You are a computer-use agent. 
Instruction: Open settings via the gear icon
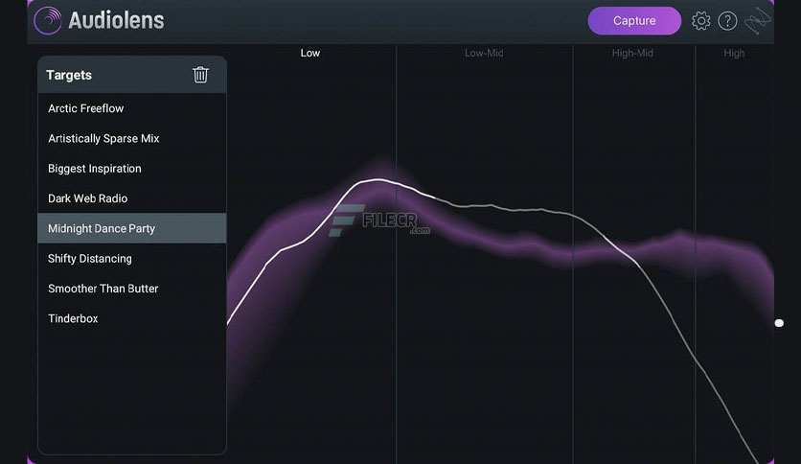(x=701, y=21)
